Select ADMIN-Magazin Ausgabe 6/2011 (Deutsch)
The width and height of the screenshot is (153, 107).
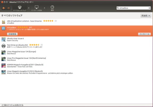76,66
